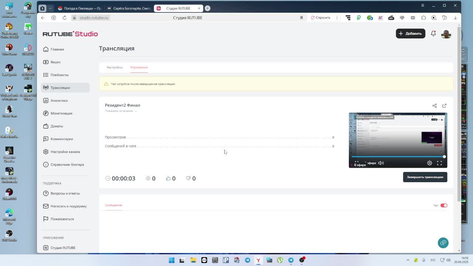Click the viewers count icon
This screenshot has height=266, width=473.
tap(148, 178)
